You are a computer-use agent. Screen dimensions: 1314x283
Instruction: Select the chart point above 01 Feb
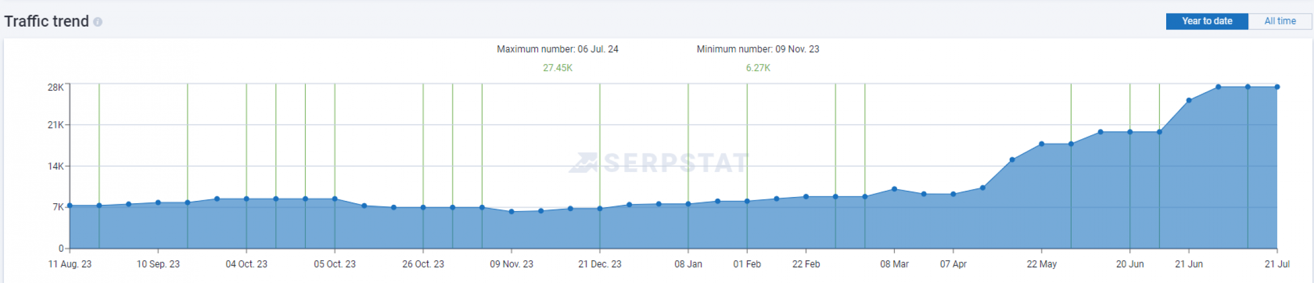pyautogui.click(x=747, y=201)
